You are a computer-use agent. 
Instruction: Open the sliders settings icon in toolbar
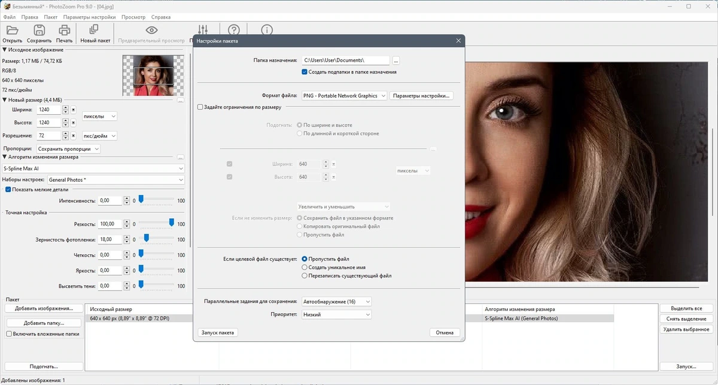(203, 30)
